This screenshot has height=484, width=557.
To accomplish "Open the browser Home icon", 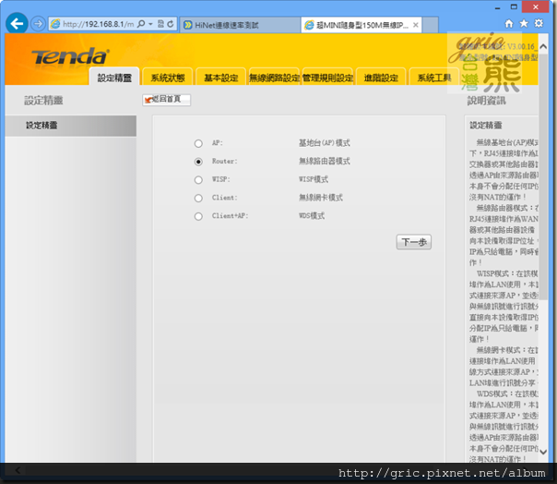I will pos(509,23).
